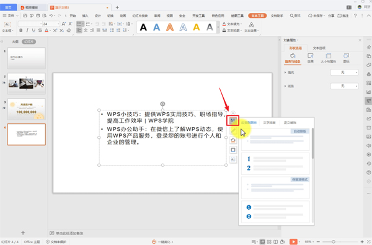372x245 pixels.
Task: Click the text layout quick-tool icon beside the text box
Action: click(233, 121)
